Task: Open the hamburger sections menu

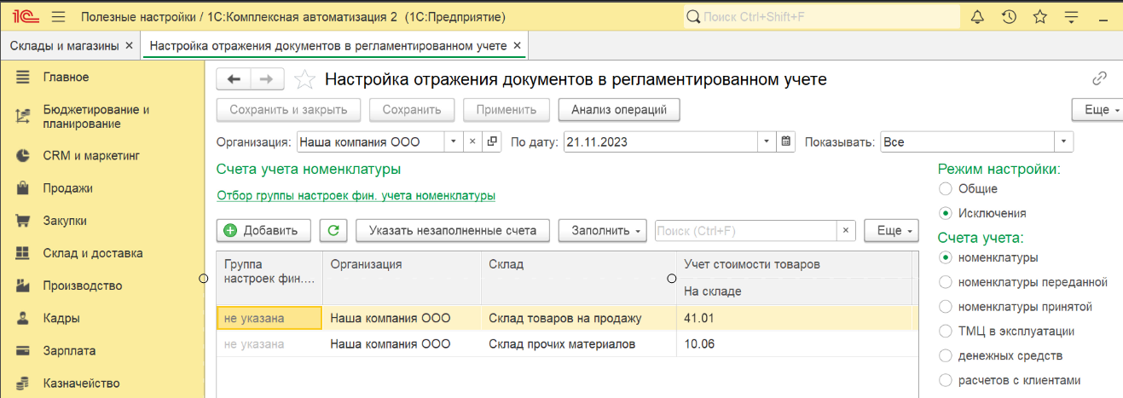Action: tap(59, 16)
